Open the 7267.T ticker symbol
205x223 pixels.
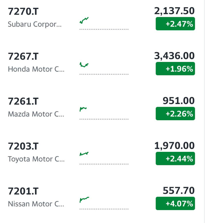coord(23,56)
